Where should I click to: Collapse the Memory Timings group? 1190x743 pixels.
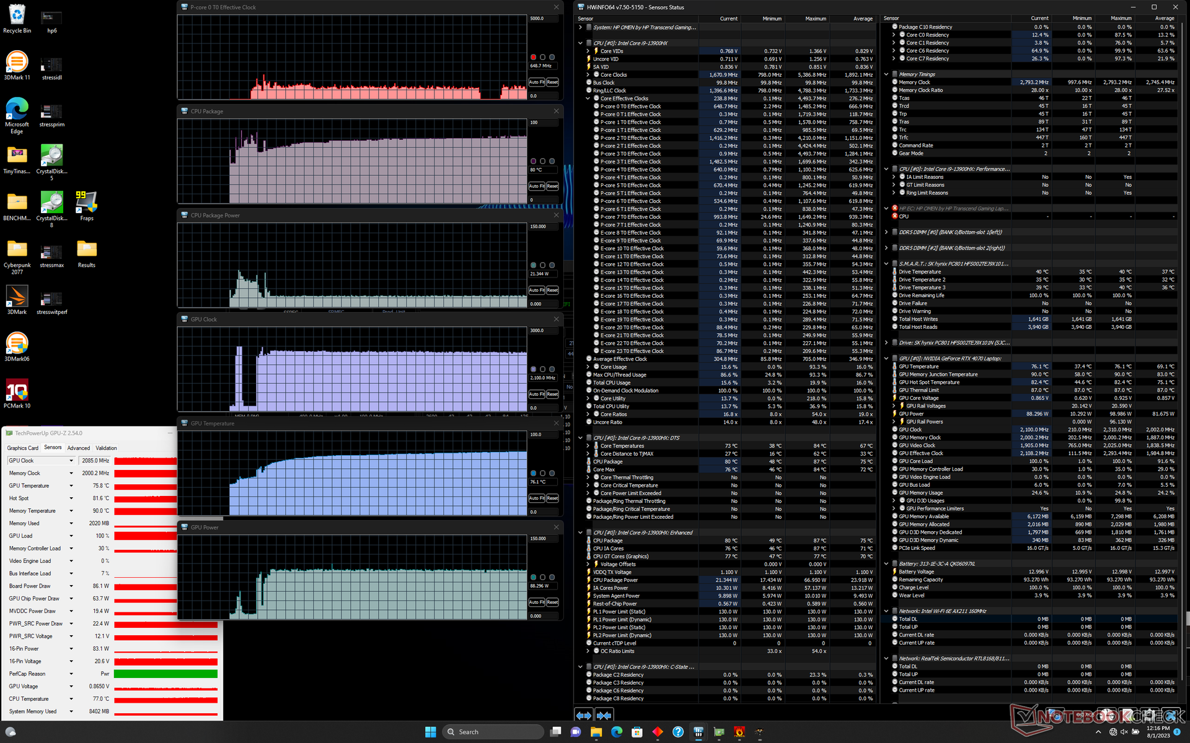tap(887, 74)
